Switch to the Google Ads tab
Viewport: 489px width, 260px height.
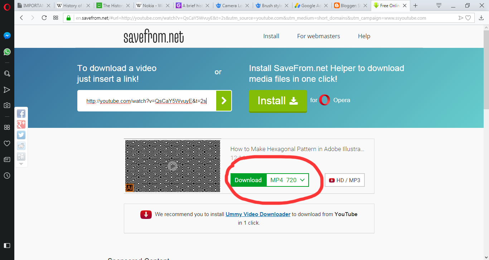point(312,6)
